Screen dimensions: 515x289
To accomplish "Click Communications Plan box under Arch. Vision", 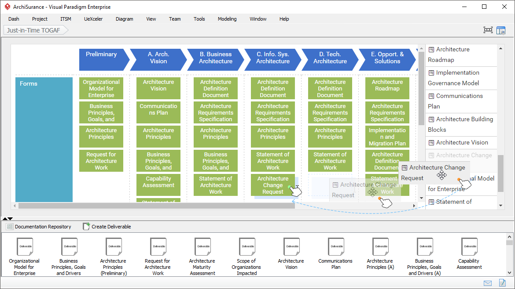I will pos(158,112).
